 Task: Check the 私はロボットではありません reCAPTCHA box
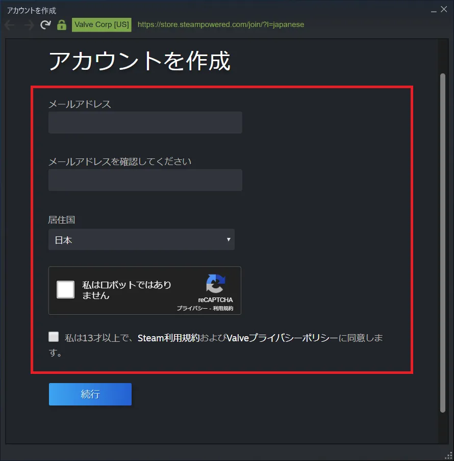pos(65,290)
